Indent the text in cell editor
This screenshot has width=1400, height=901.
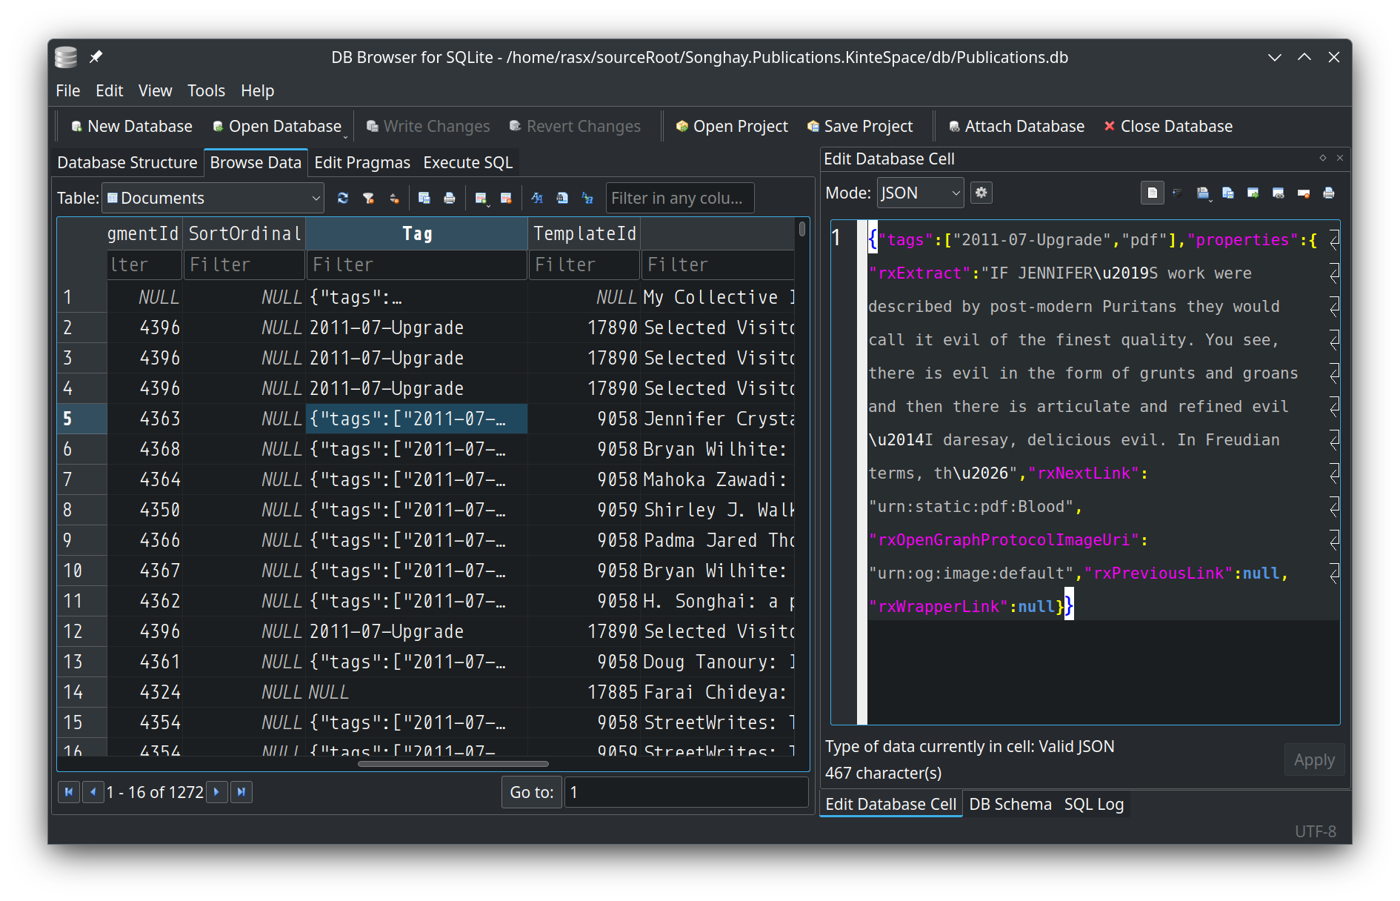click(1178, 193)
